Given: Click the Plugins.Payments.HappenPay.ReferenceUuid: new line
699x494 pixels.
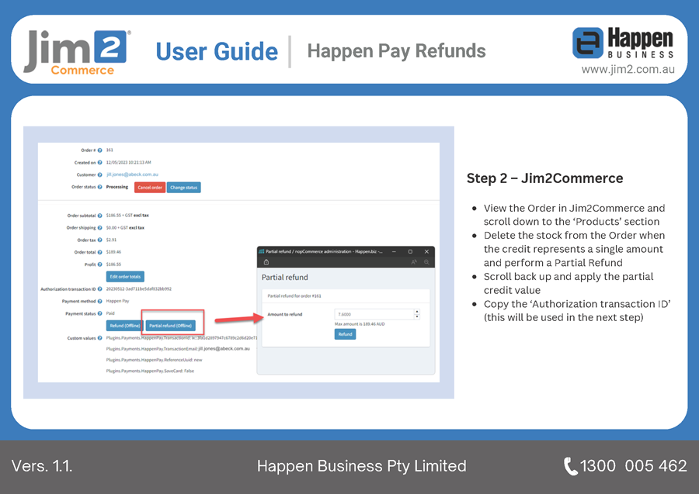Looking at the screenshot, I should (154, 360).
